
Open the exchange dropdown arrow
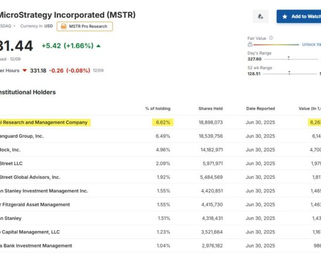point(14,26)
